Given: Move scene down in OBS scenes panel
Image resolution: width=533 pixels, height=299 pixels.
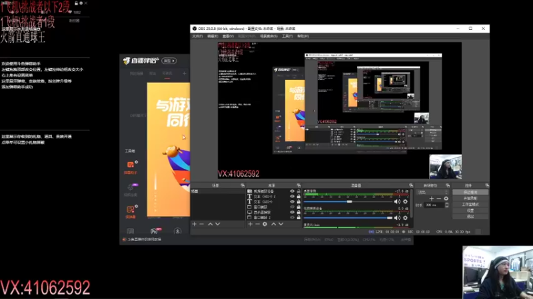Looking at the screenshot, I should tap(218, 224).
